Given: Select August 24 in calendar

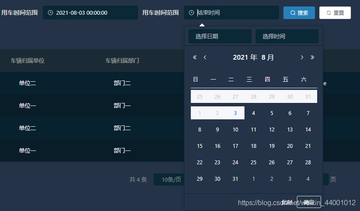Looking at the screenshot, I should tap(235, 163).
